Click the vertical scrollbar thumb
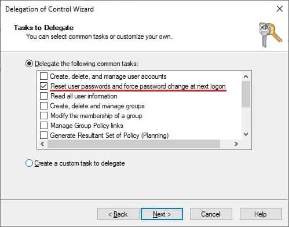 click(246, 94)
